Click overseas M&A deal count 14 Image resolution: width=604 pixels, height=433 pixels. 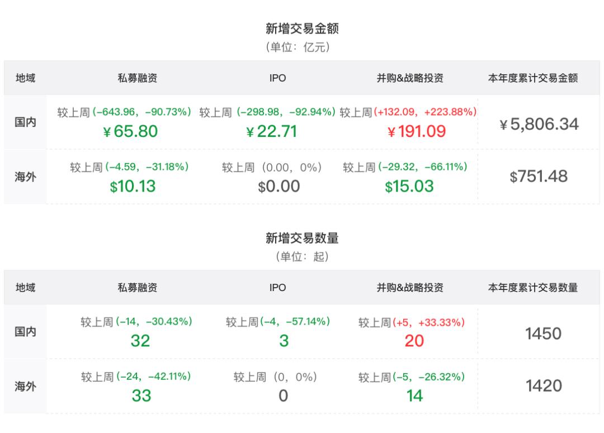414,396
